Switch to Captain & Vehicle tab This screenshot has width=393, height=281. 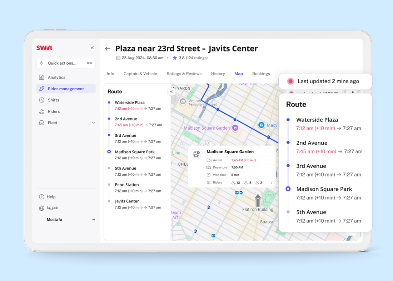tap(140, 74)
